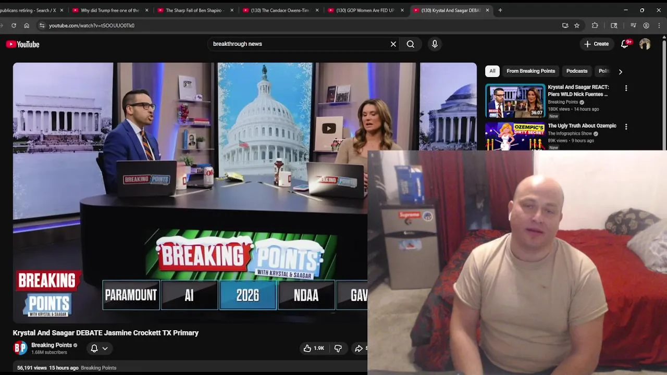This screenshot has width=667, height=375.
Task: Go to browser home page
Action: 27,26
